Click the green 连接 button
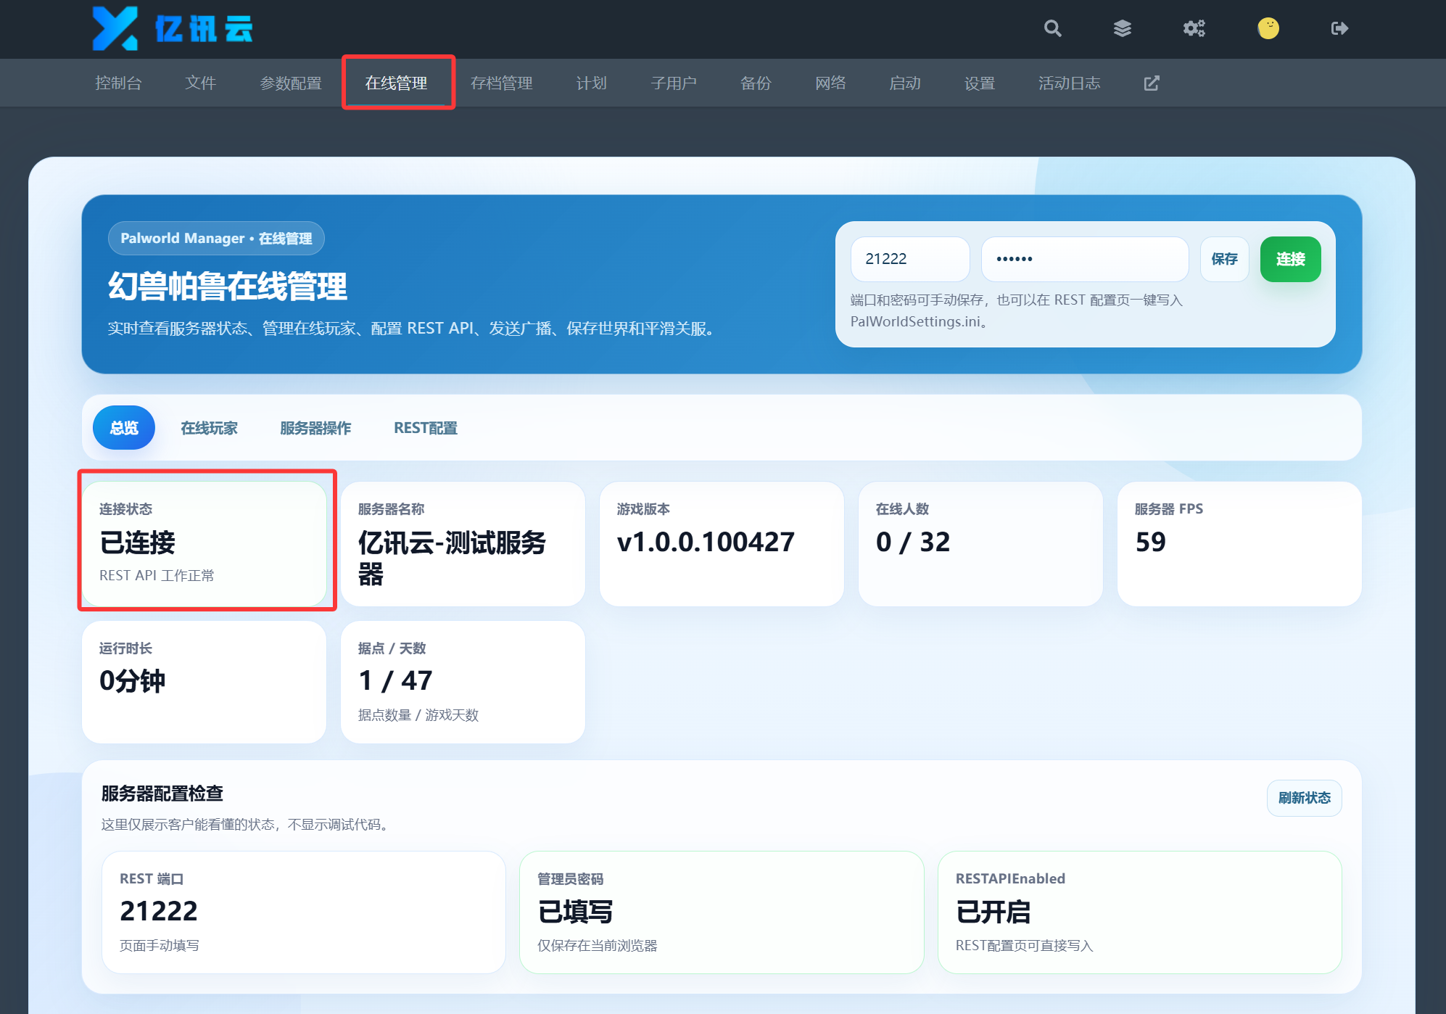The width and height of the screenshot is (1446, 1014). click(x=1291, y=259)
